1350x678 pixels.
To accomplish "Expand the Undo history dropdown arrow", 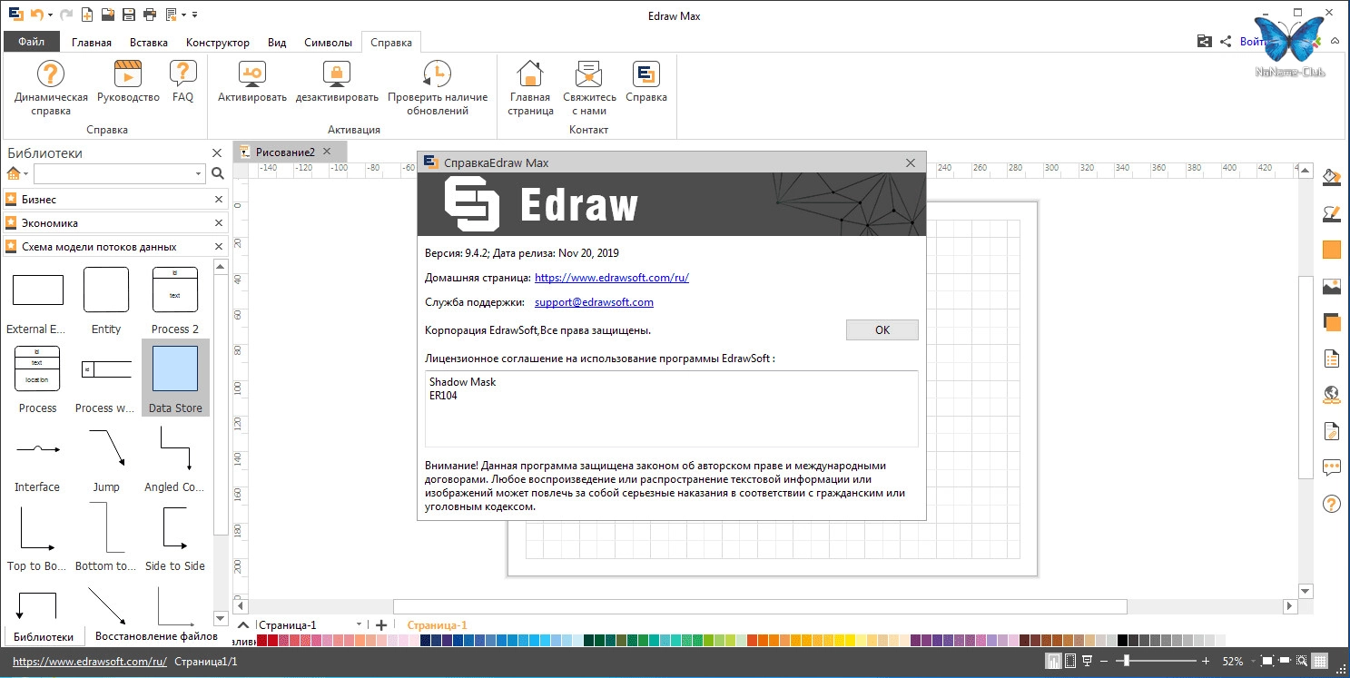I will coord(50,15).
